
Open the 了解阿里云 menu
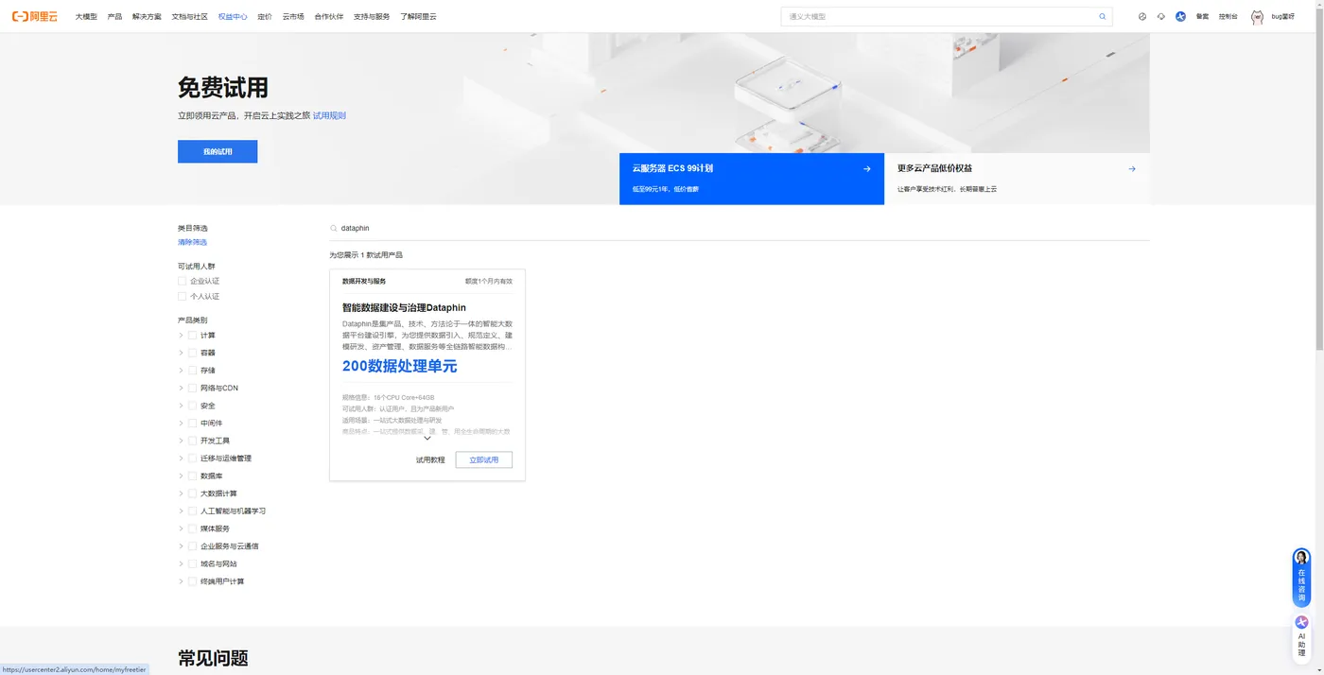click(x=418, y=17)
